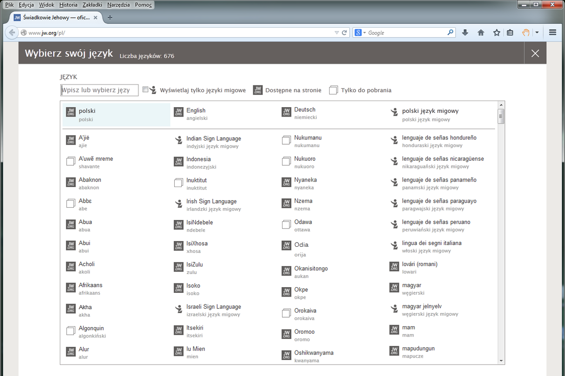Screen dimensions: 565x376
Task: Click the download-only icon beside Nukumanu
Action: click(286, 140)
